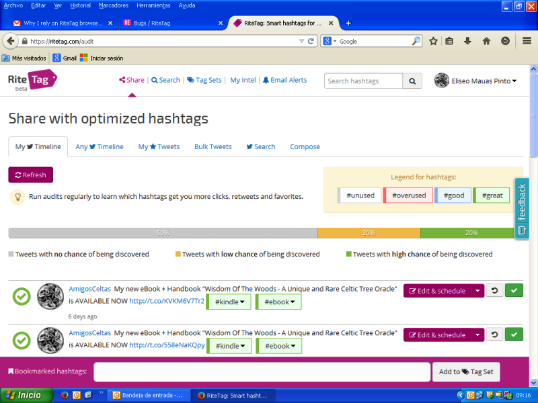538x403 pixels.
Task: Go back with the browser back arrow
Action: pyautogui.click(x=10, y=41)
